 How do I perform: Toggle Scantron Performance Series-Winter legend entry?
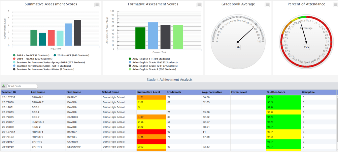[43, 69]
